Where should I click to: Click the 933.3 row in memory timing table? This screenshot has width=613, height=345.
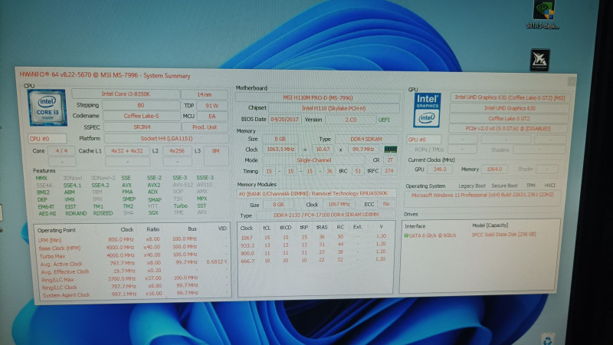(313, 245)
